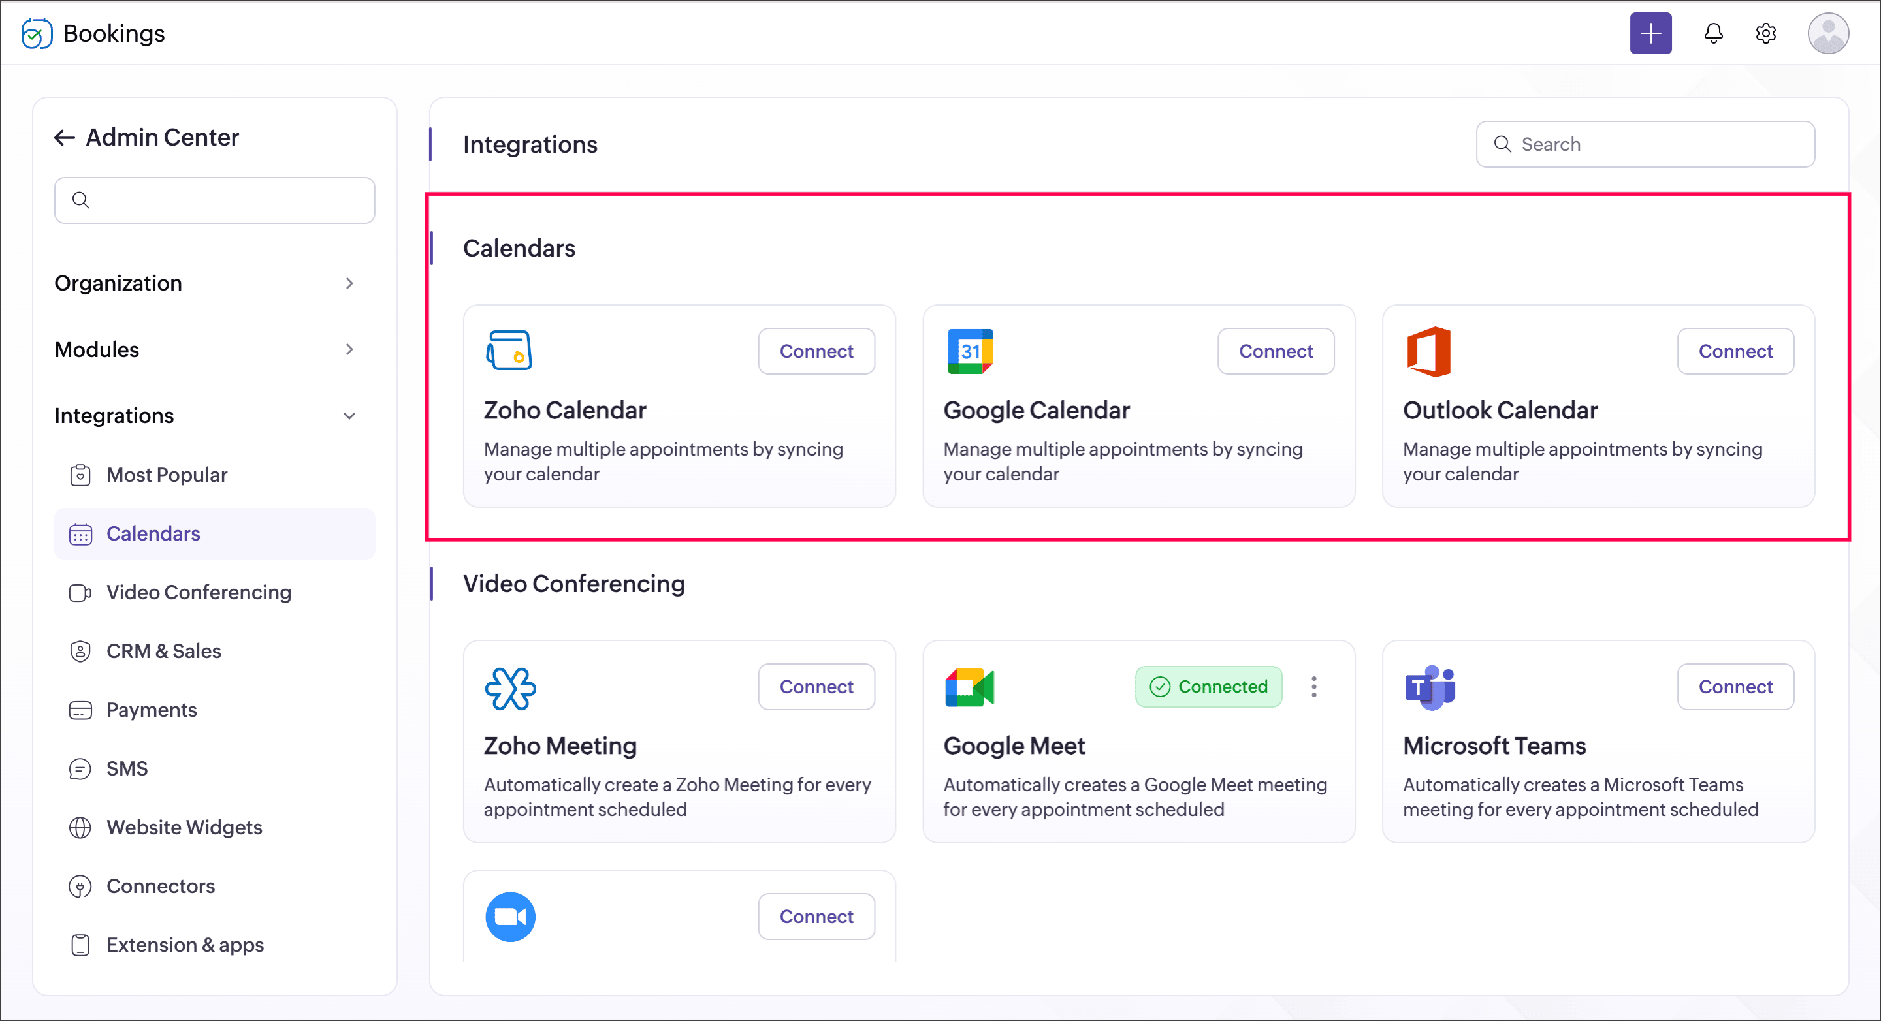Click the Microsoft Teams logo

click(1430, 687)
